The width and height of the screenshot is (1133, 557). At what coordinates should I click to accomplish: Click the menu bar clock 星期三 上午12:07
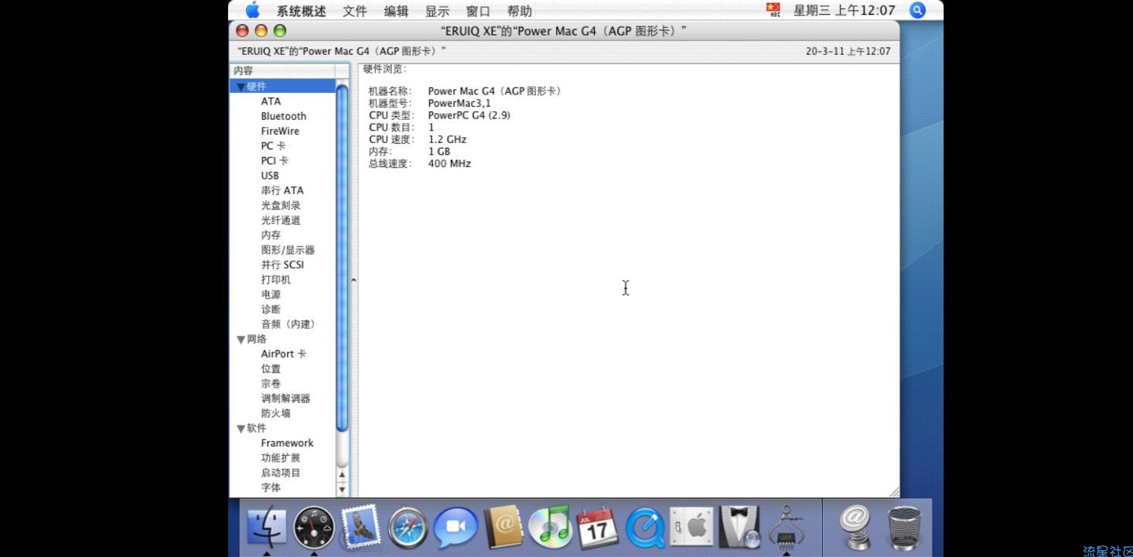(x=844, y=11)
